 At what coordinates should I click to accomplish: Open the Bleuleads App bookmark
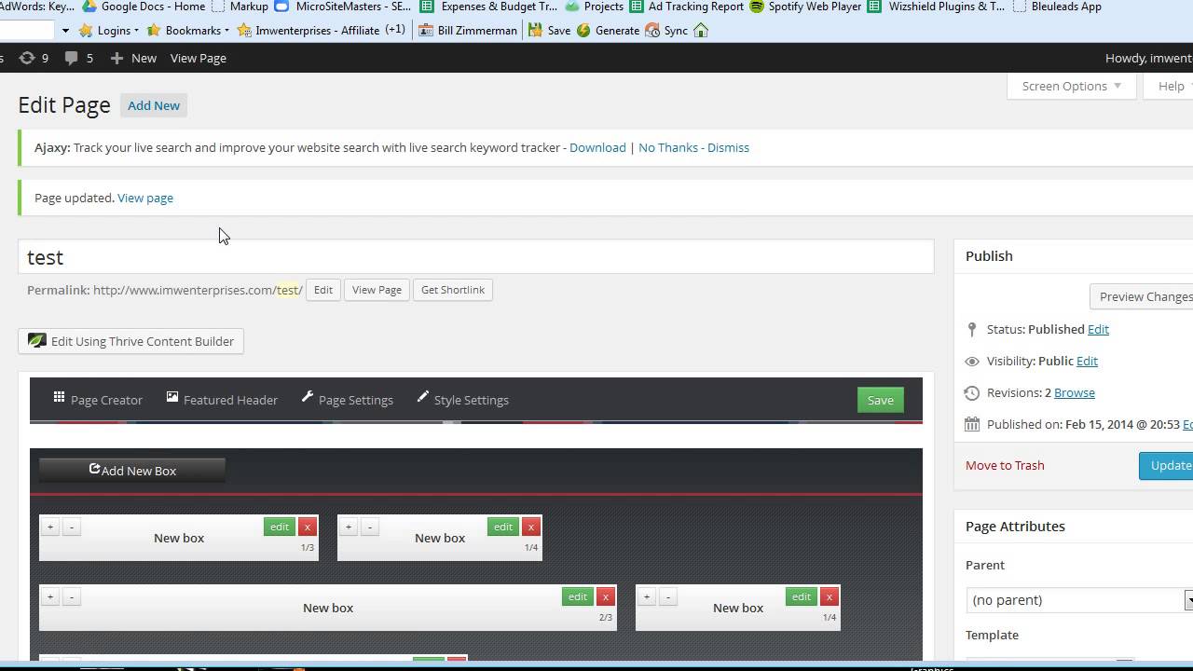coord(1056,7)
